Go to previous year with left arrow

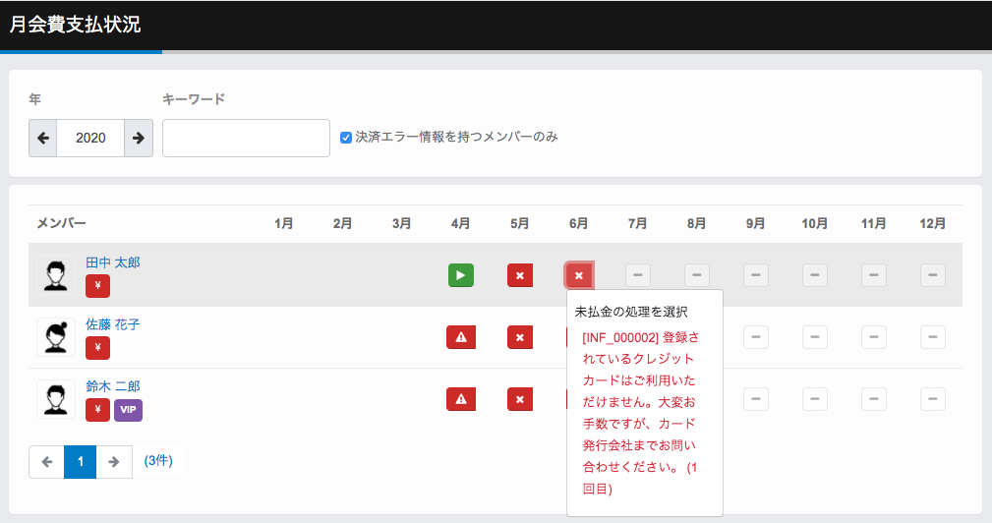(43, 139)
